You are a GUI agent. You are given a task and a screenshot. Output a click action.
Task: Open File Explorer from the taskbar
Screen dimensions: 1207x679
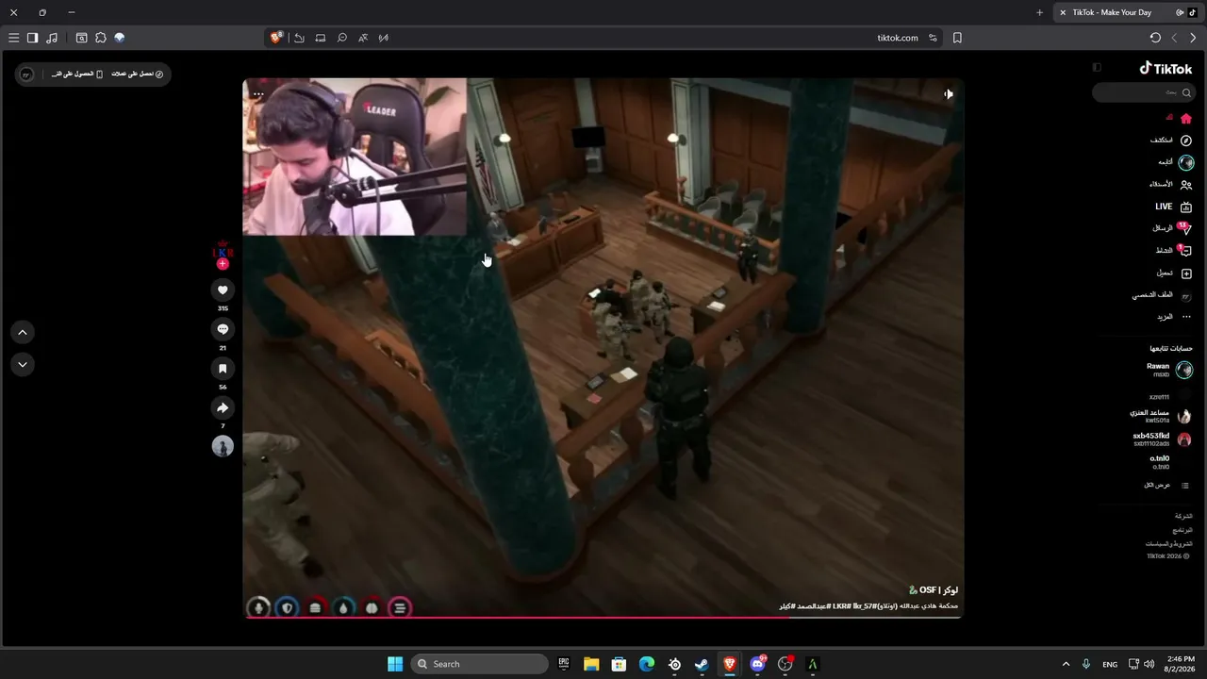pyautogui.click(x=591, y=664)
